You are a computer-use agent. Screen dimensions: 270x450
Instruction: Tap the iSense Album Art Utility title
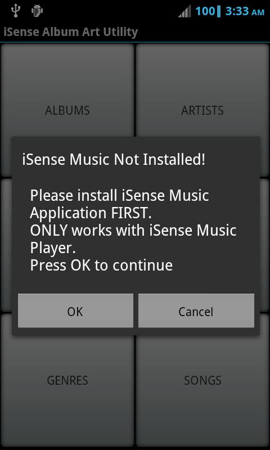pyautogui.click(x=70, y=32)
